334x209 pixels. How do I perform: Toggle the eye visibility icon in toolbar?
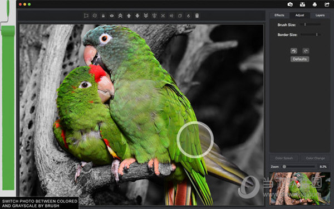(x=112, y=16)
